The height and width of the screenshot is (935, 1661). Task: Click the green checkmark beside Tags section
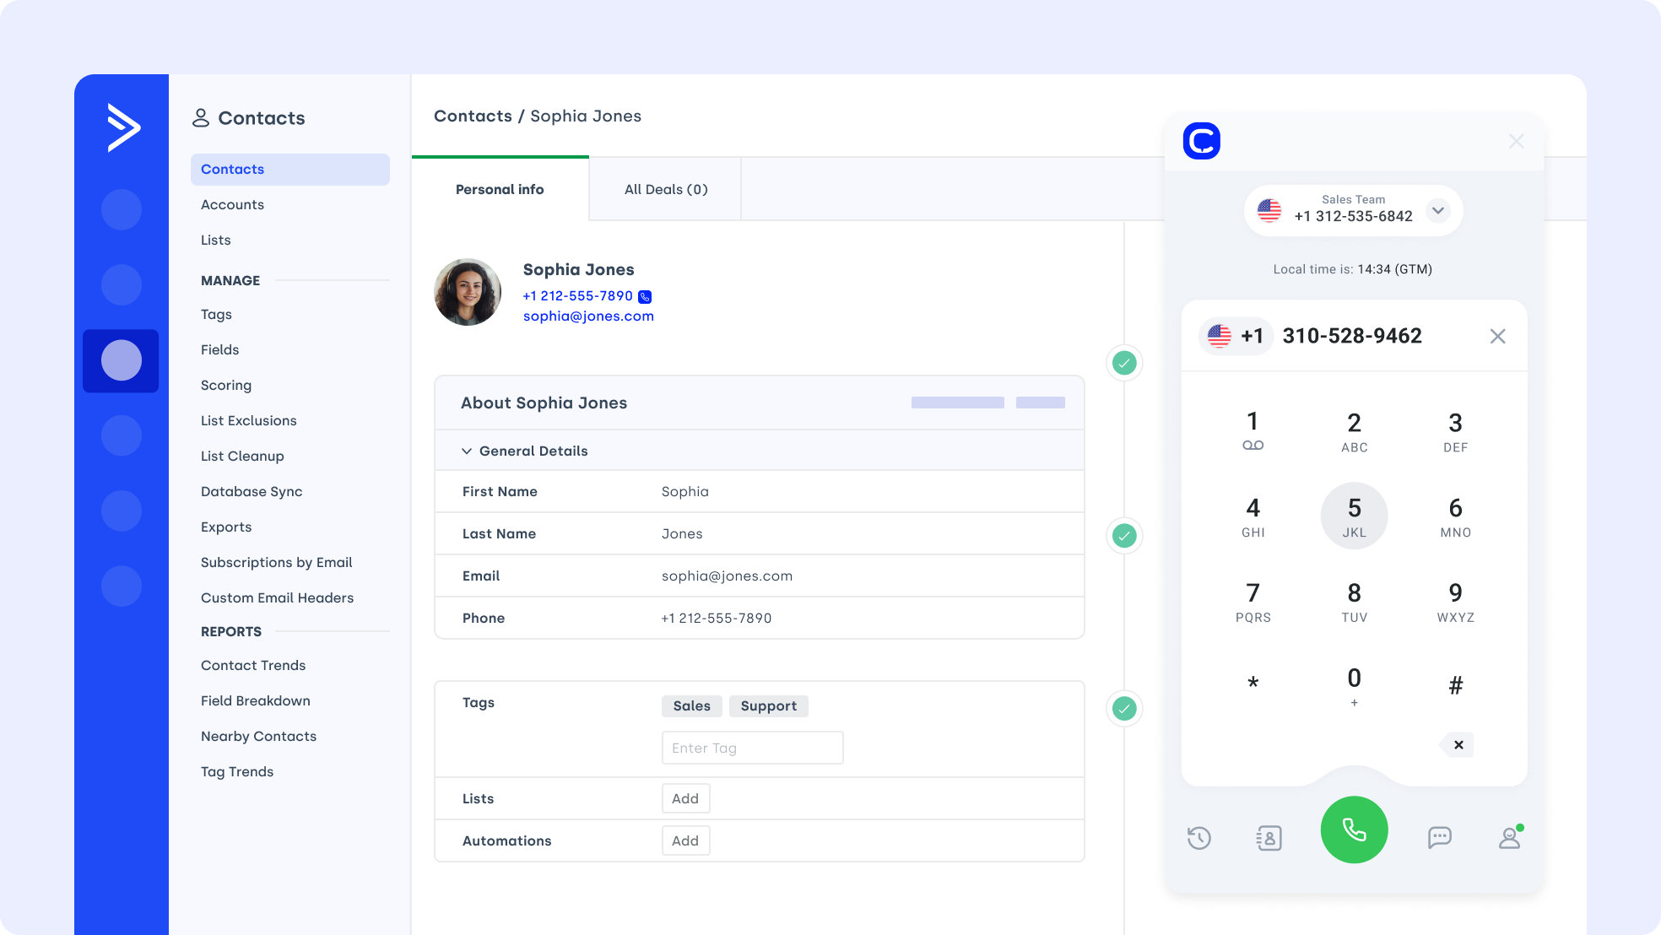click(x=1124, y=709)
